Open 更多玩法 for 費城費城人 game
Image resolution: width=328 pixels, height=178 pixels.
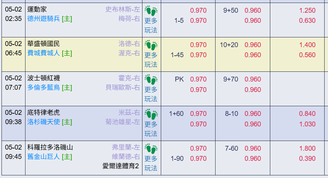pyautogui.click(x=151, y=60)
